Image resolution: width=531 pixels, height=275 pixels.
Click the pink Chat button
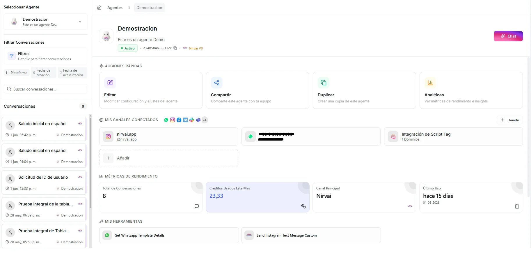point(508,36)
